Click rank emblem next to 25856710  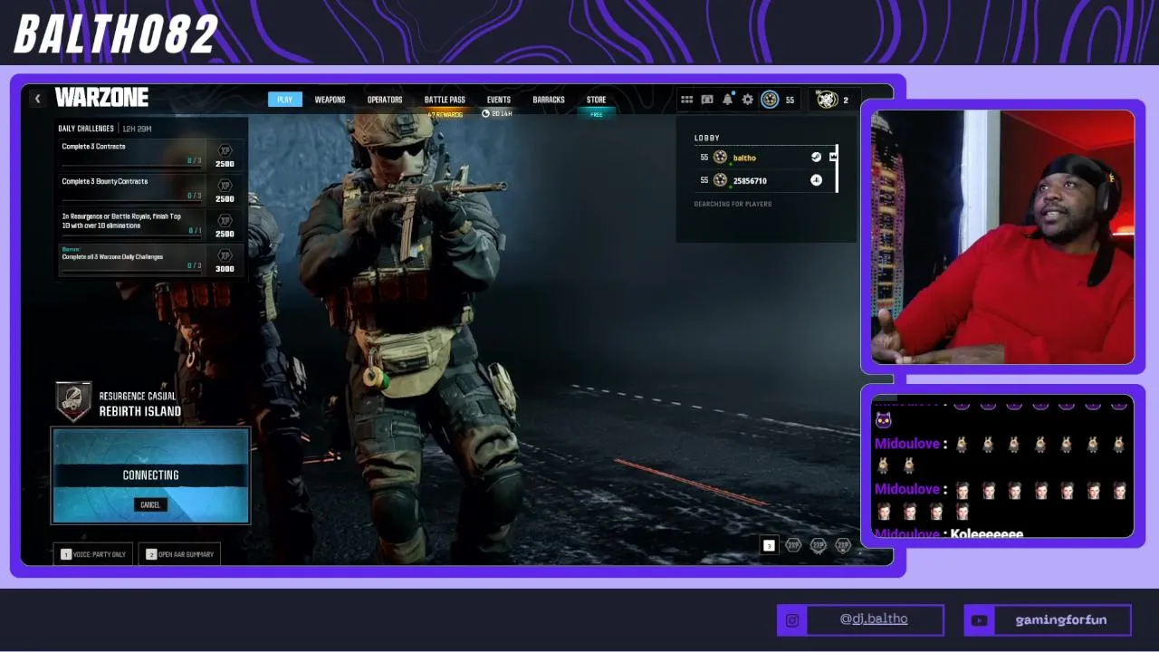coord(720,180)
